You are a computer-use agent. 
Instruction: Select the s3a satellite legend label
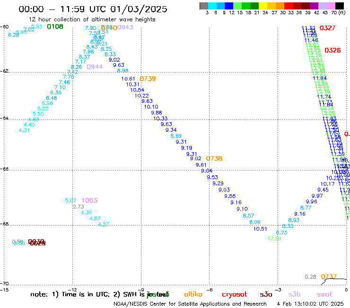point(266,294)
